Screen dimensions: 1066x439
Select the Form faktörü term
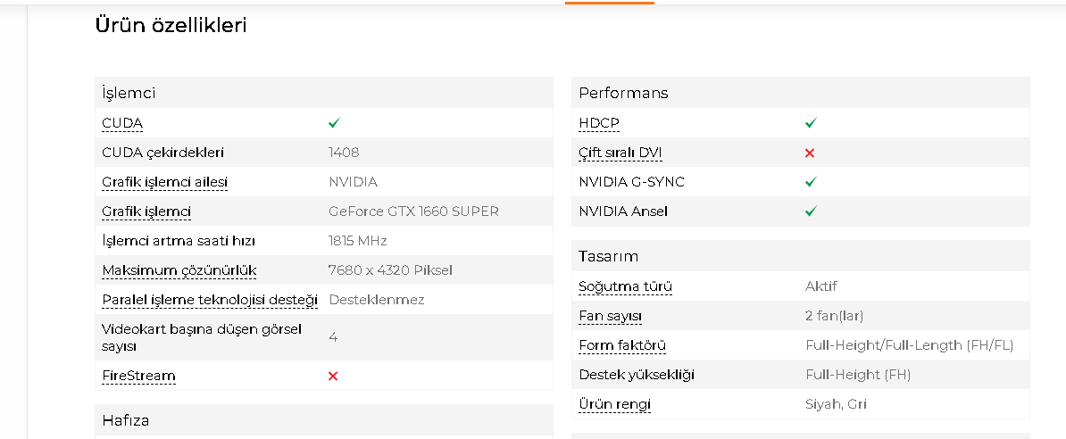(622, 345)
